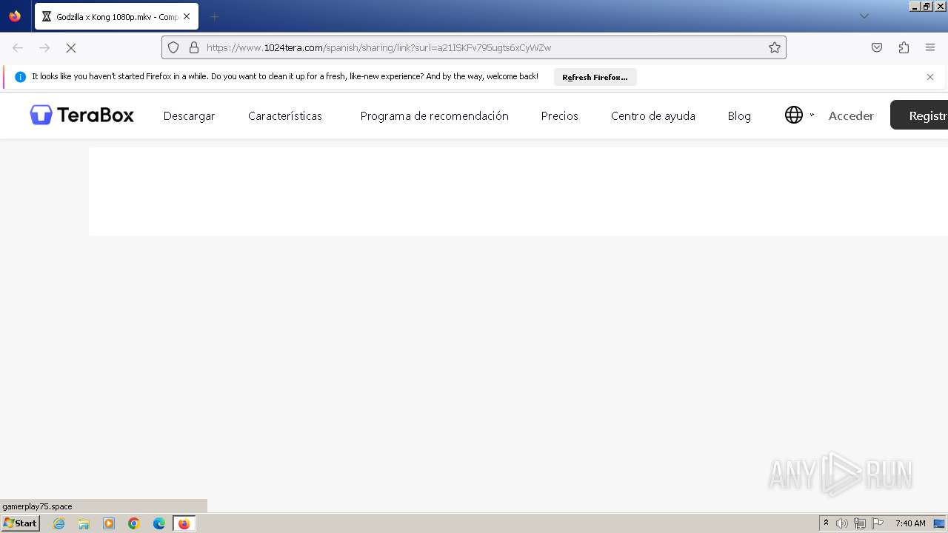Viewport: 948px width, 533px height.
Task: Open the Características menu
Action: point(285,115)
